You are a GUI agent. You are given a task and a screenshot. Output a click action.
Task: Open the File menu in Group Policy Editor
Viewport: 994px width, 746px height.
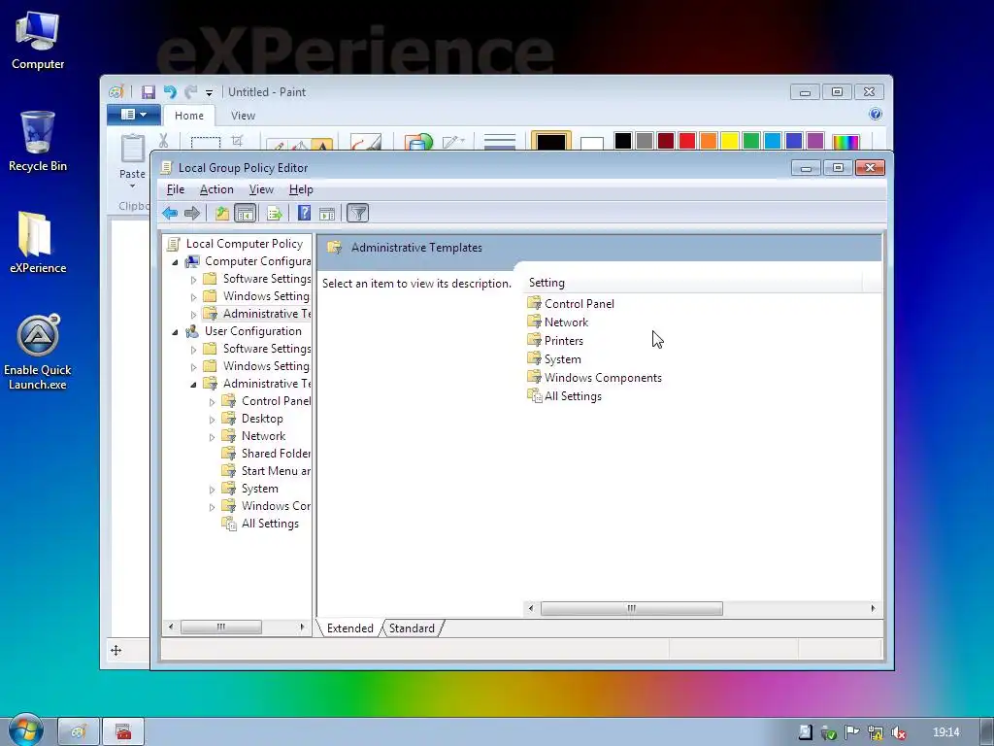click(x=176, y=189)
